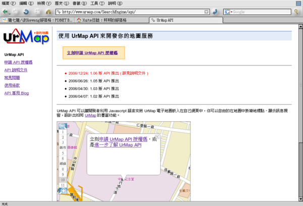Open the 書籤 (B) menu

[80, 4]
